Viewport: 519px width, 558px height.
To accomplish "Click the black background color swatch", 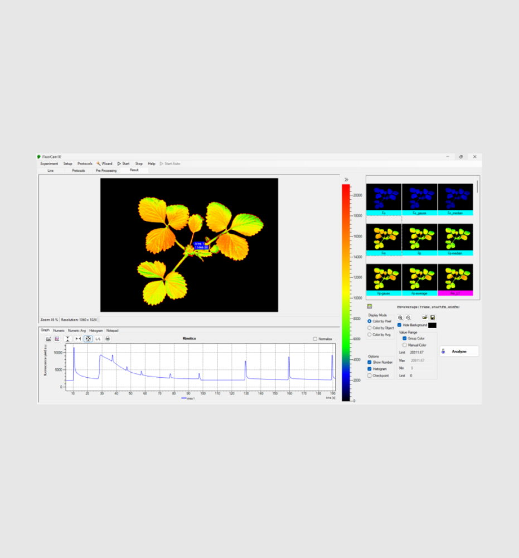I will pos(433,325).
